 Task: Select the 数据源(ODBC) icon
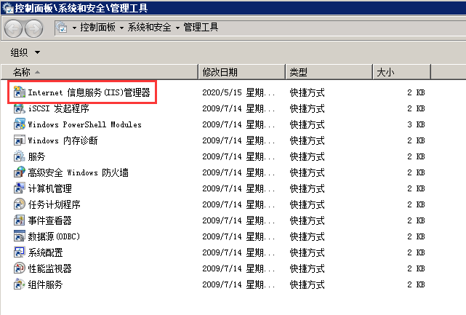point(20,236)
